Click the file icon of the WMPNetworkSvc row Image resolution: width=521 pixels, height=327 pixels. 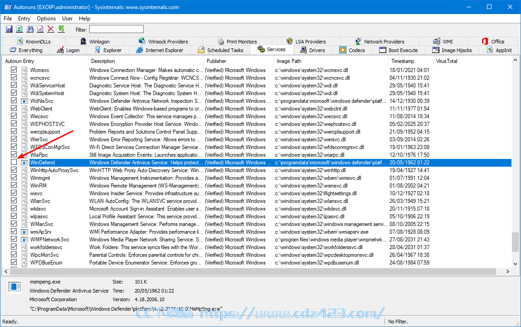point(24,239)
